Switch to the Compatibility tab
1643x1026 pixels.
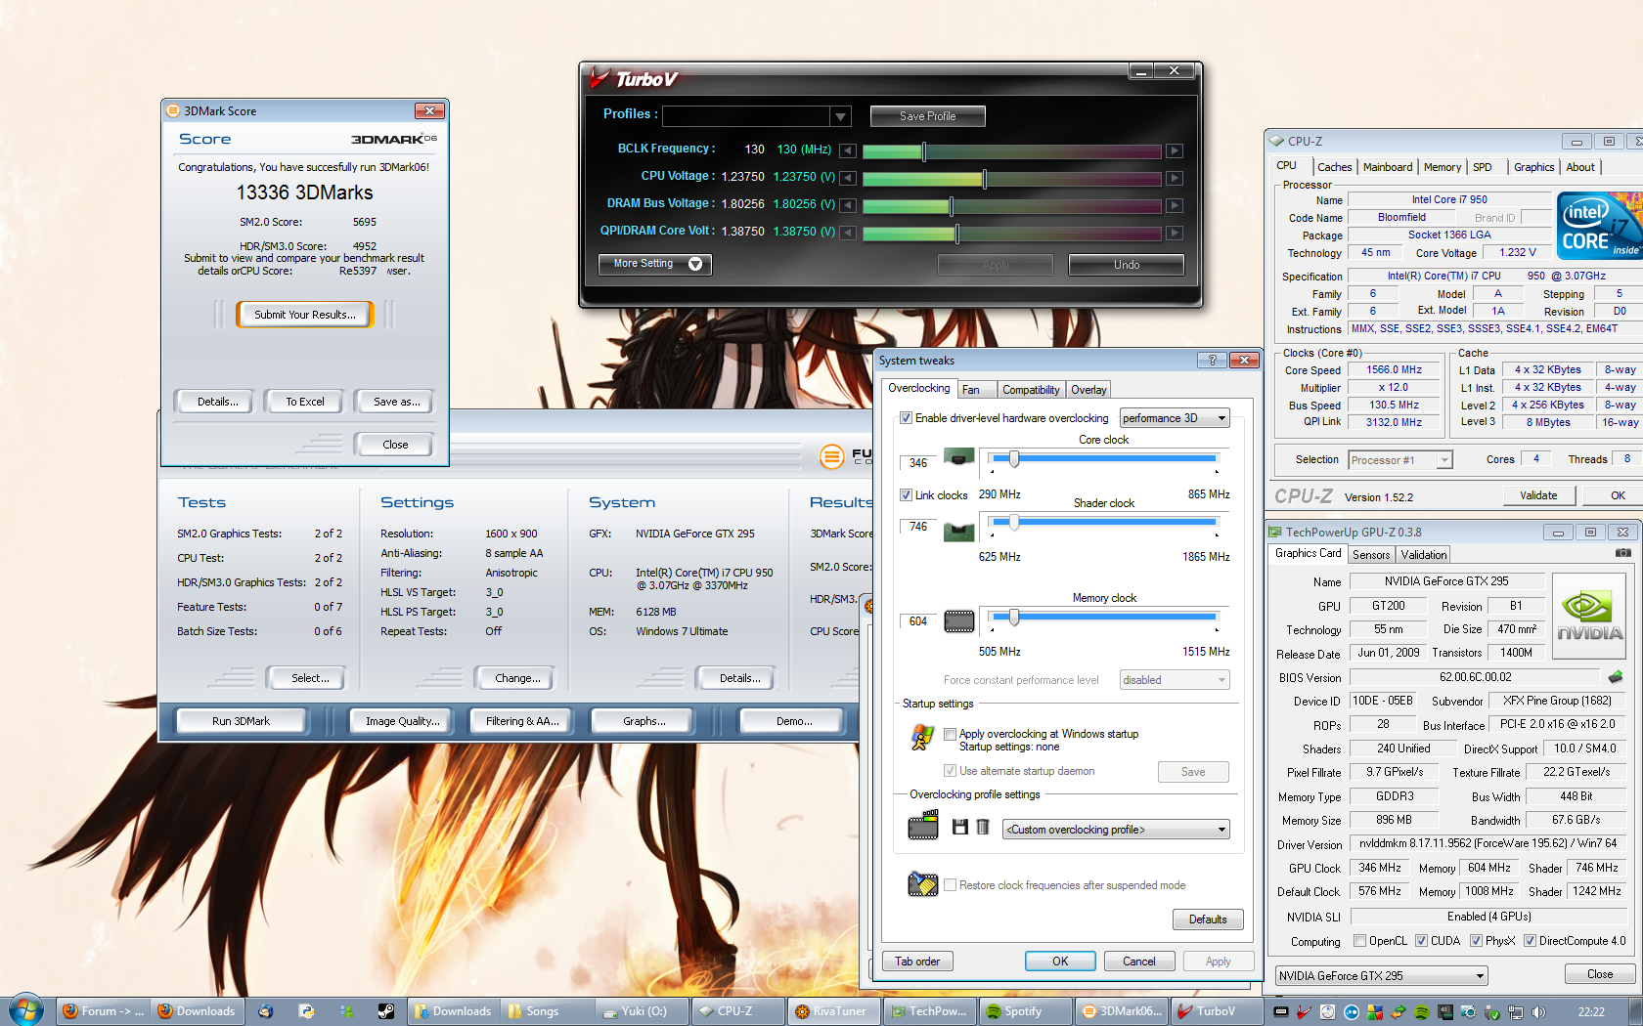pos(1031,390)
